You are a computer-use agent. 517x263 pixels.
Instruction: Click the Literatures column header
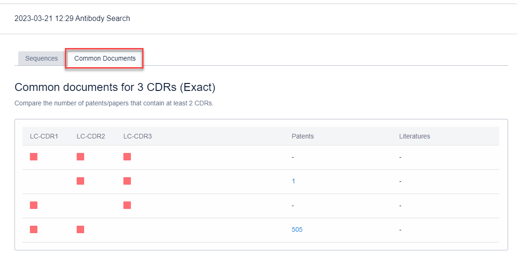point(414,136)
